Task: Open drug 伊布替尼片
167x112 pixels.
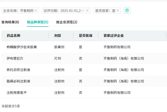Action: point(15,58)
